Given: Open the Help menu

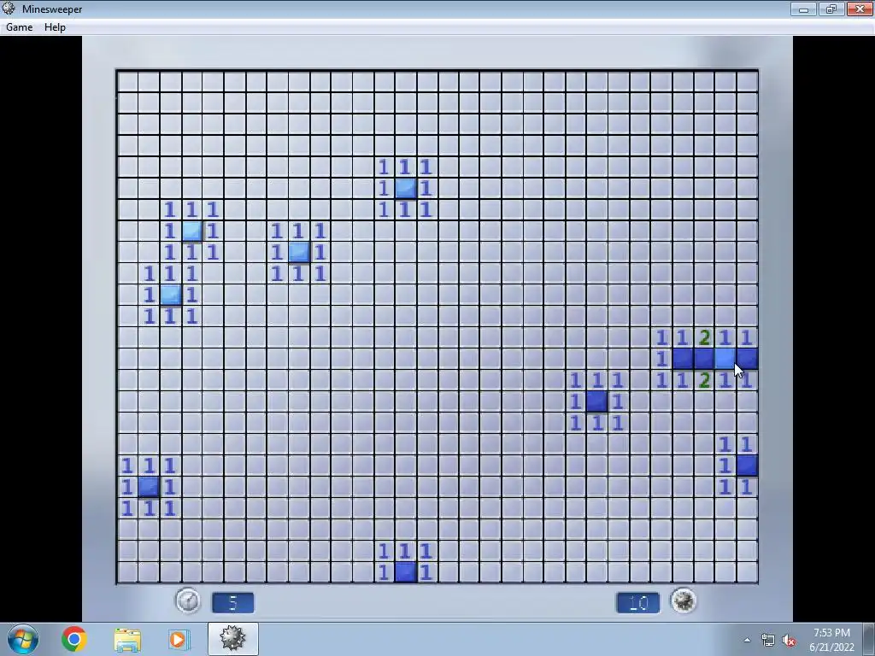Looking at the screenshot, I should 55,26.
